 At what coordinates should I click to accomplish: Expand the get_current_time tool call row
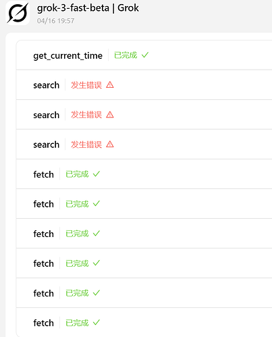(144, 55)
